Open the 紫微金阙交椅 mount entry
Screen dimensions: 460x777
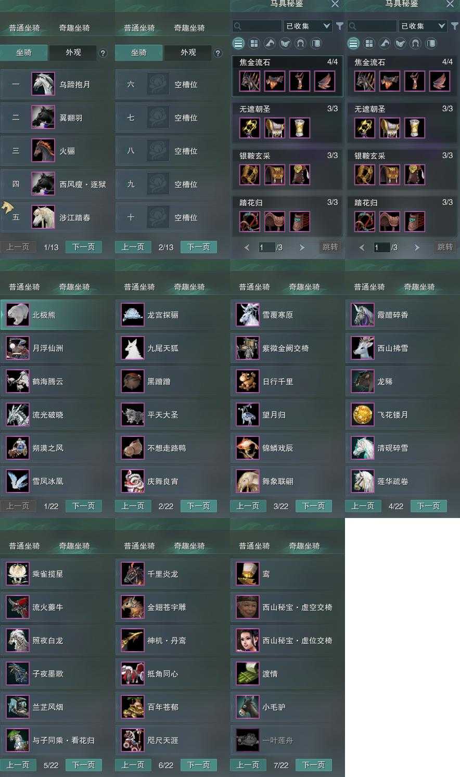point(287,348)
